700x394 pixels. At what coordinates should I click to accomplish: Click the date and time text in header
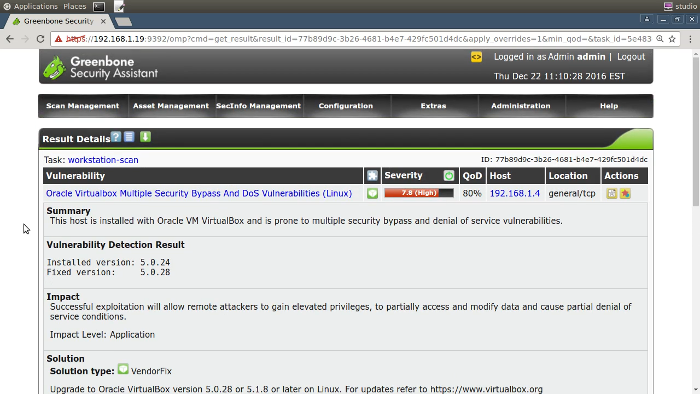(x=559, y=76)
